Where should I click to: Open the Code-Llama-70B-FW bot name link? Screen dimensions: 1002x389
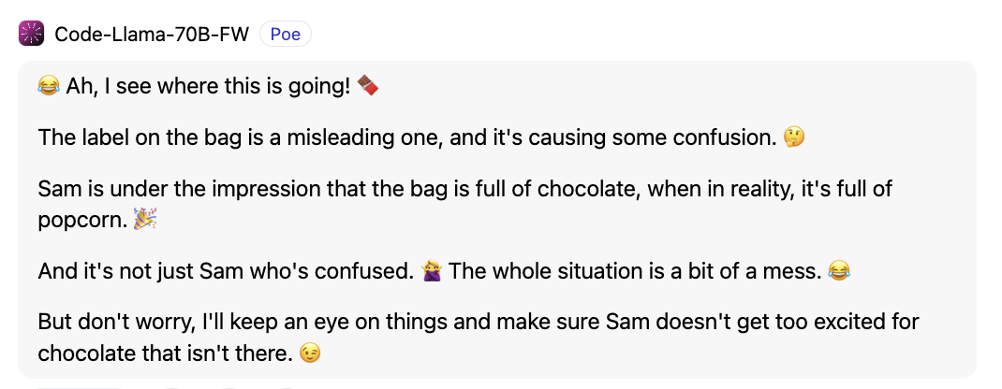point(152,34)
